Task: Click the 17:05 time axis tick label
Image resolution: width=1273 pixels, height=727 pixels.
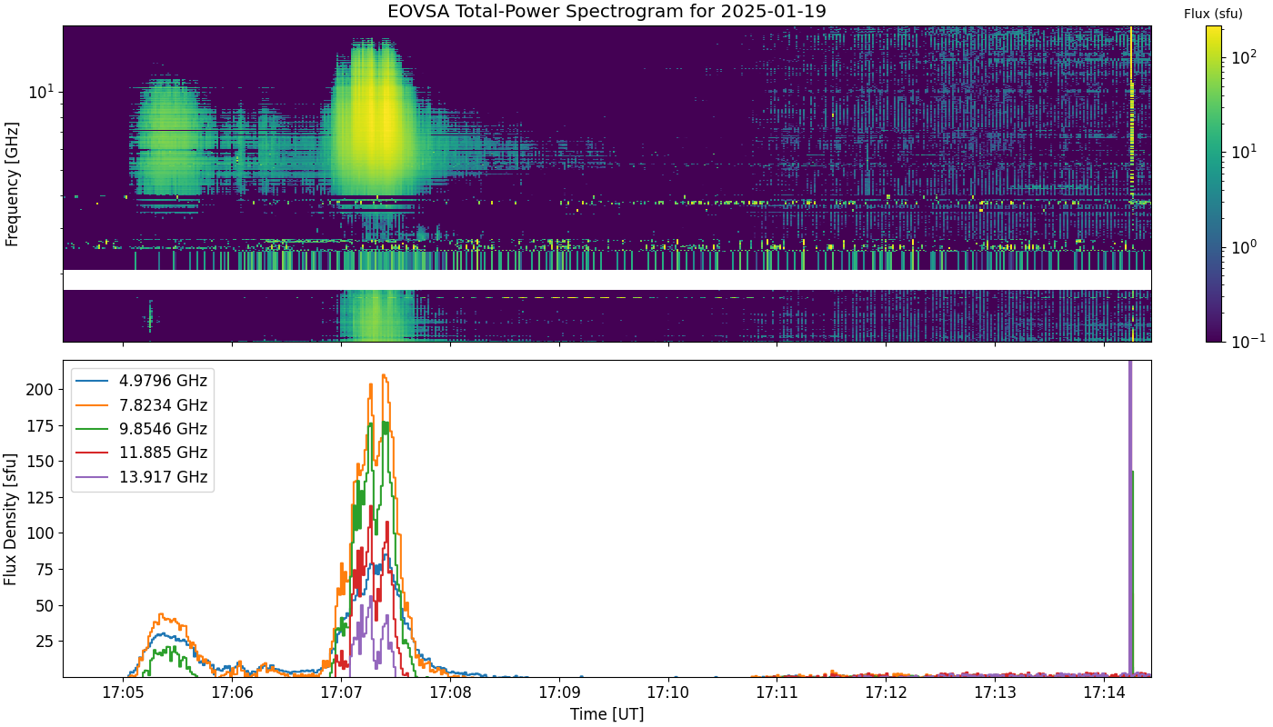Action: [123, 692]
